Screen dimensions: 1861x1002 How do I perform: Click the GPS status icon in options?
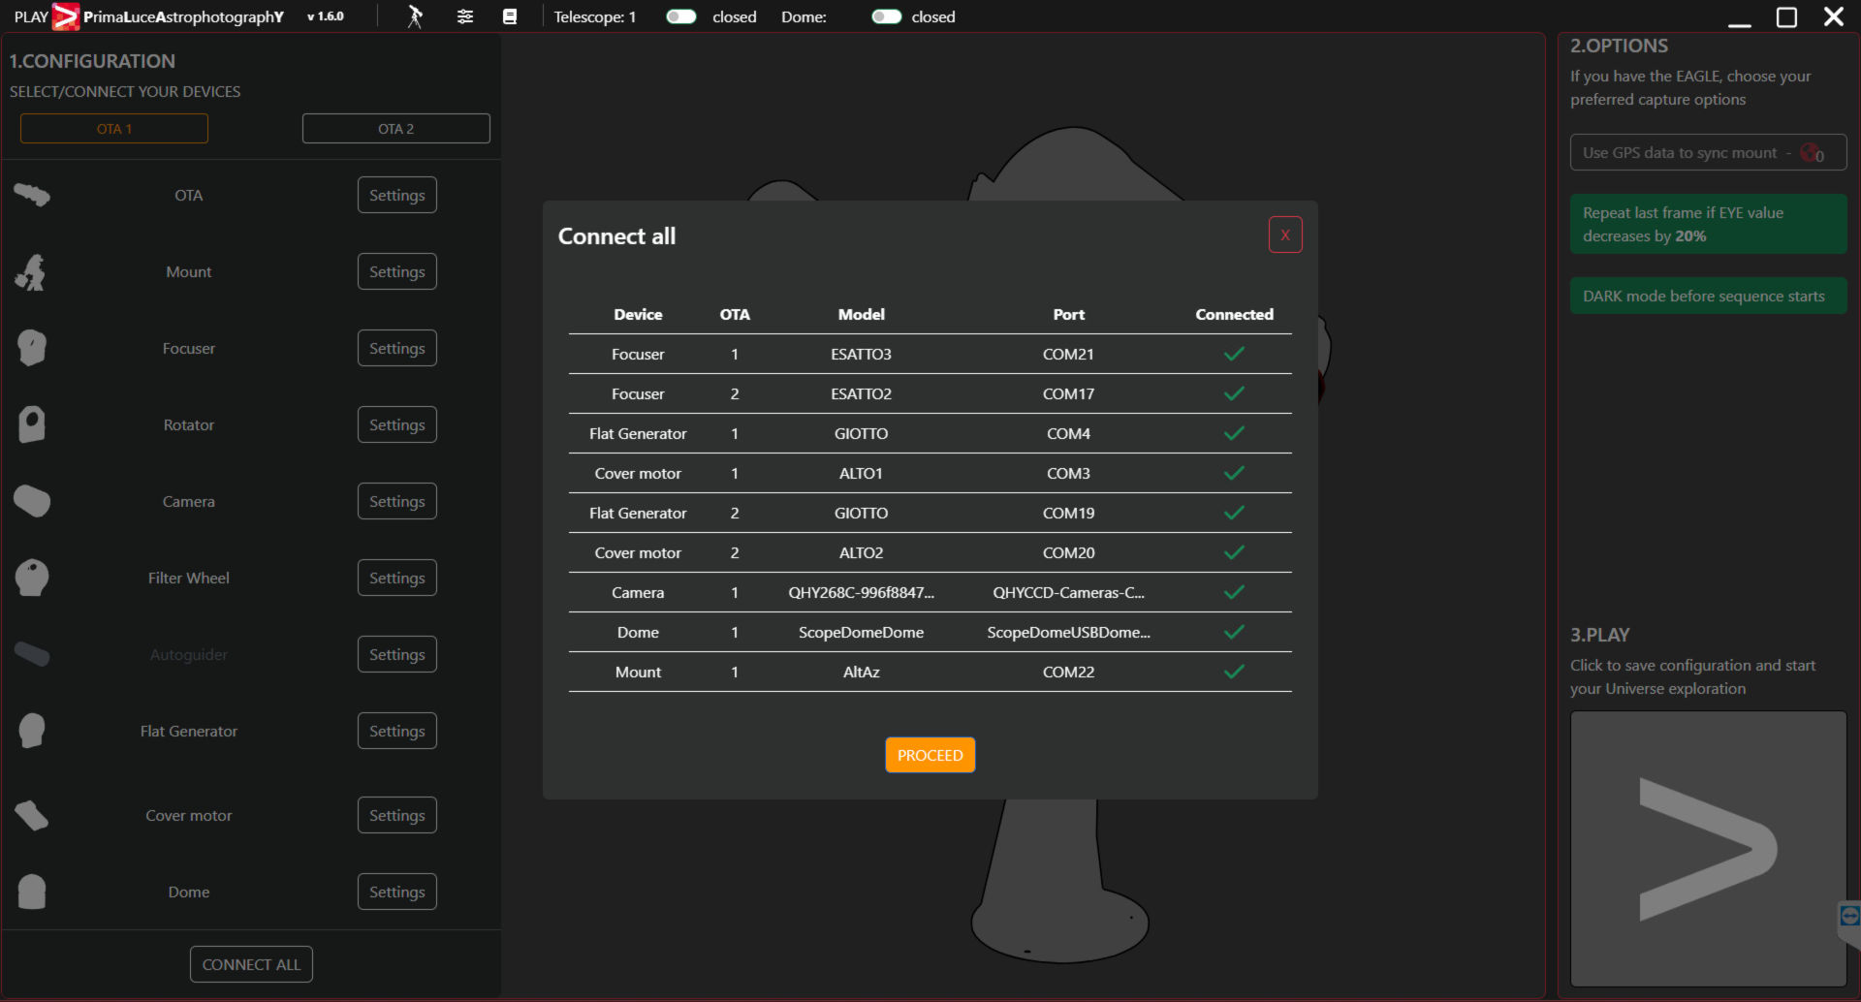pyautogui.click(x=1812, y=153)
